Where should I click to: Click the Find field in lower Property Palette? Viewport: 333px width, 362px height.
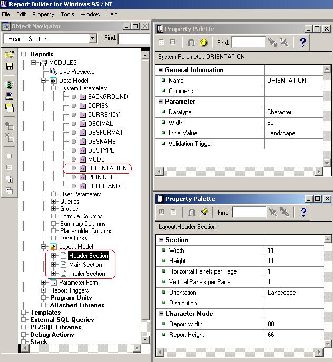(x=249, y=213)
